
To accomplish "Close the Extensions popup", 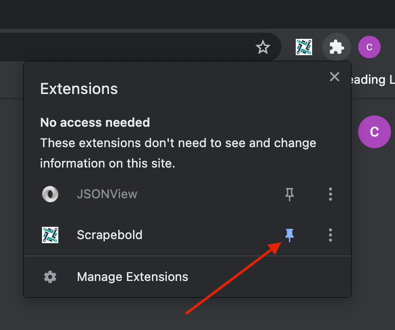I will [x=334, y=77].
